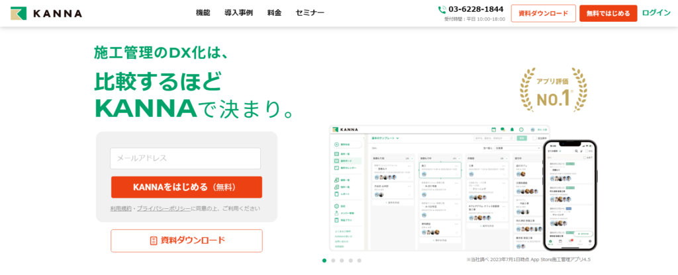The width and height of the screenshot is (678, 275).
Task: Open the 機能 menu item
Action: point(203,13)
